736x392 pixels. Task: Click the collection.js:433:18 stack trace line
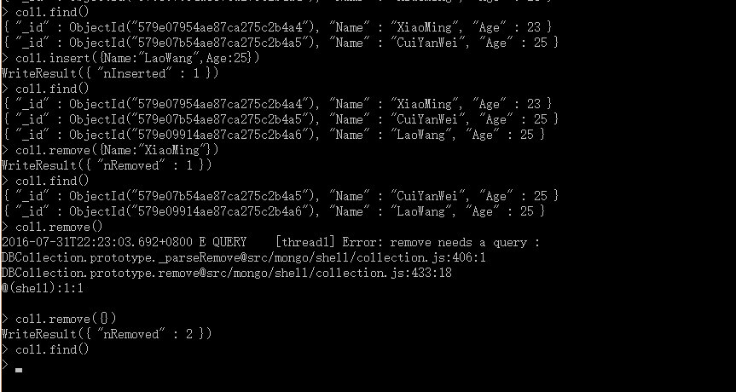(227, 273)
